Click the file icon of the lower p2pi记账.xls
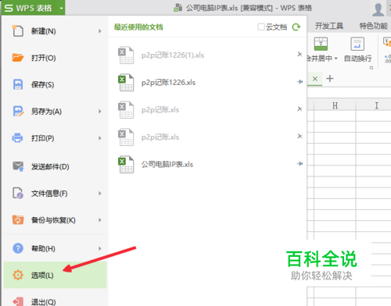This screenshot has height=306, width=391. pos(126,137)
